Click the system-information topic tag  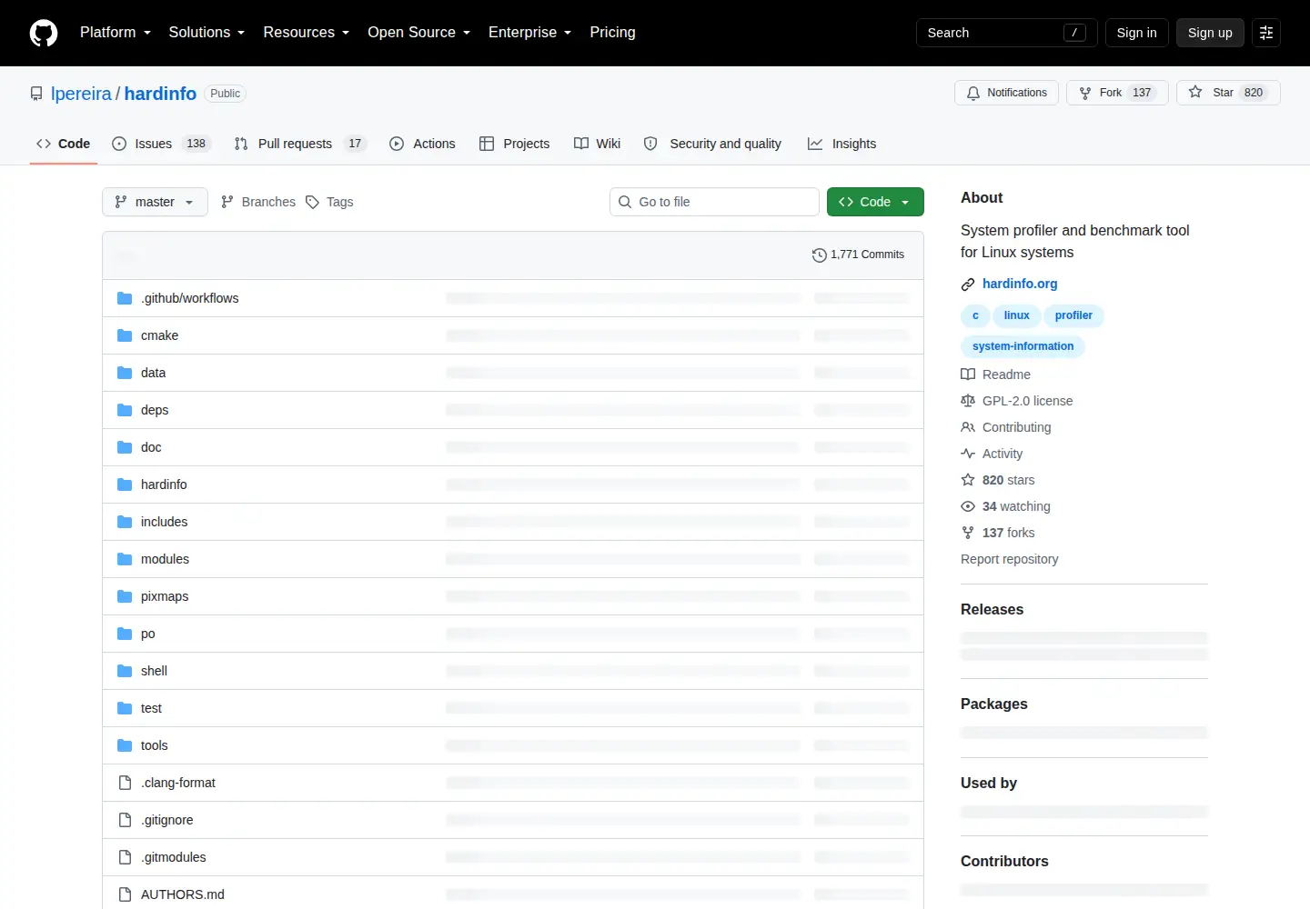(x=1023, y=346)
